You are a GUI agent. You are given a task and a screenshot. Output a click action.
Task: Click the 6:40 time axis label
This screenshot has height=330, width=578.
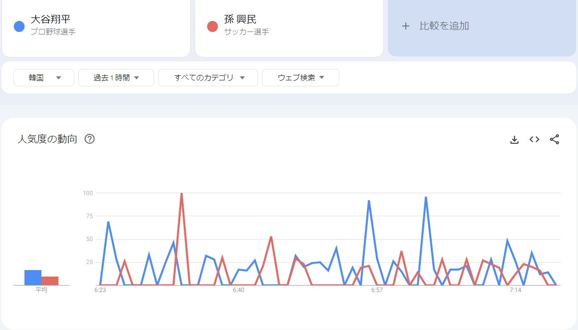(x=238, y=290)
